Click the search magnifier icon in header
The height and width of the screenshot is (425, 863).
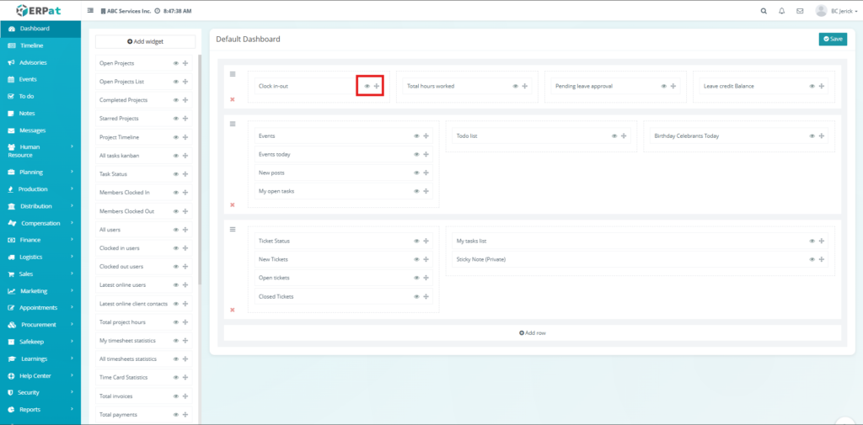[764, 11]
